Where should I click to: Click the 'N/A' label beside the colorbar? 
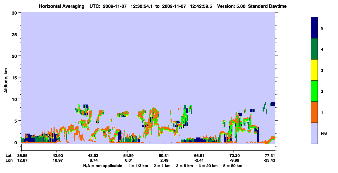coord(324,134)
